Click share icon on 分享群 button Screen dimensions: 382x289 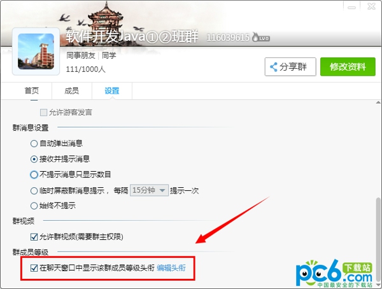tap(274, 67)
